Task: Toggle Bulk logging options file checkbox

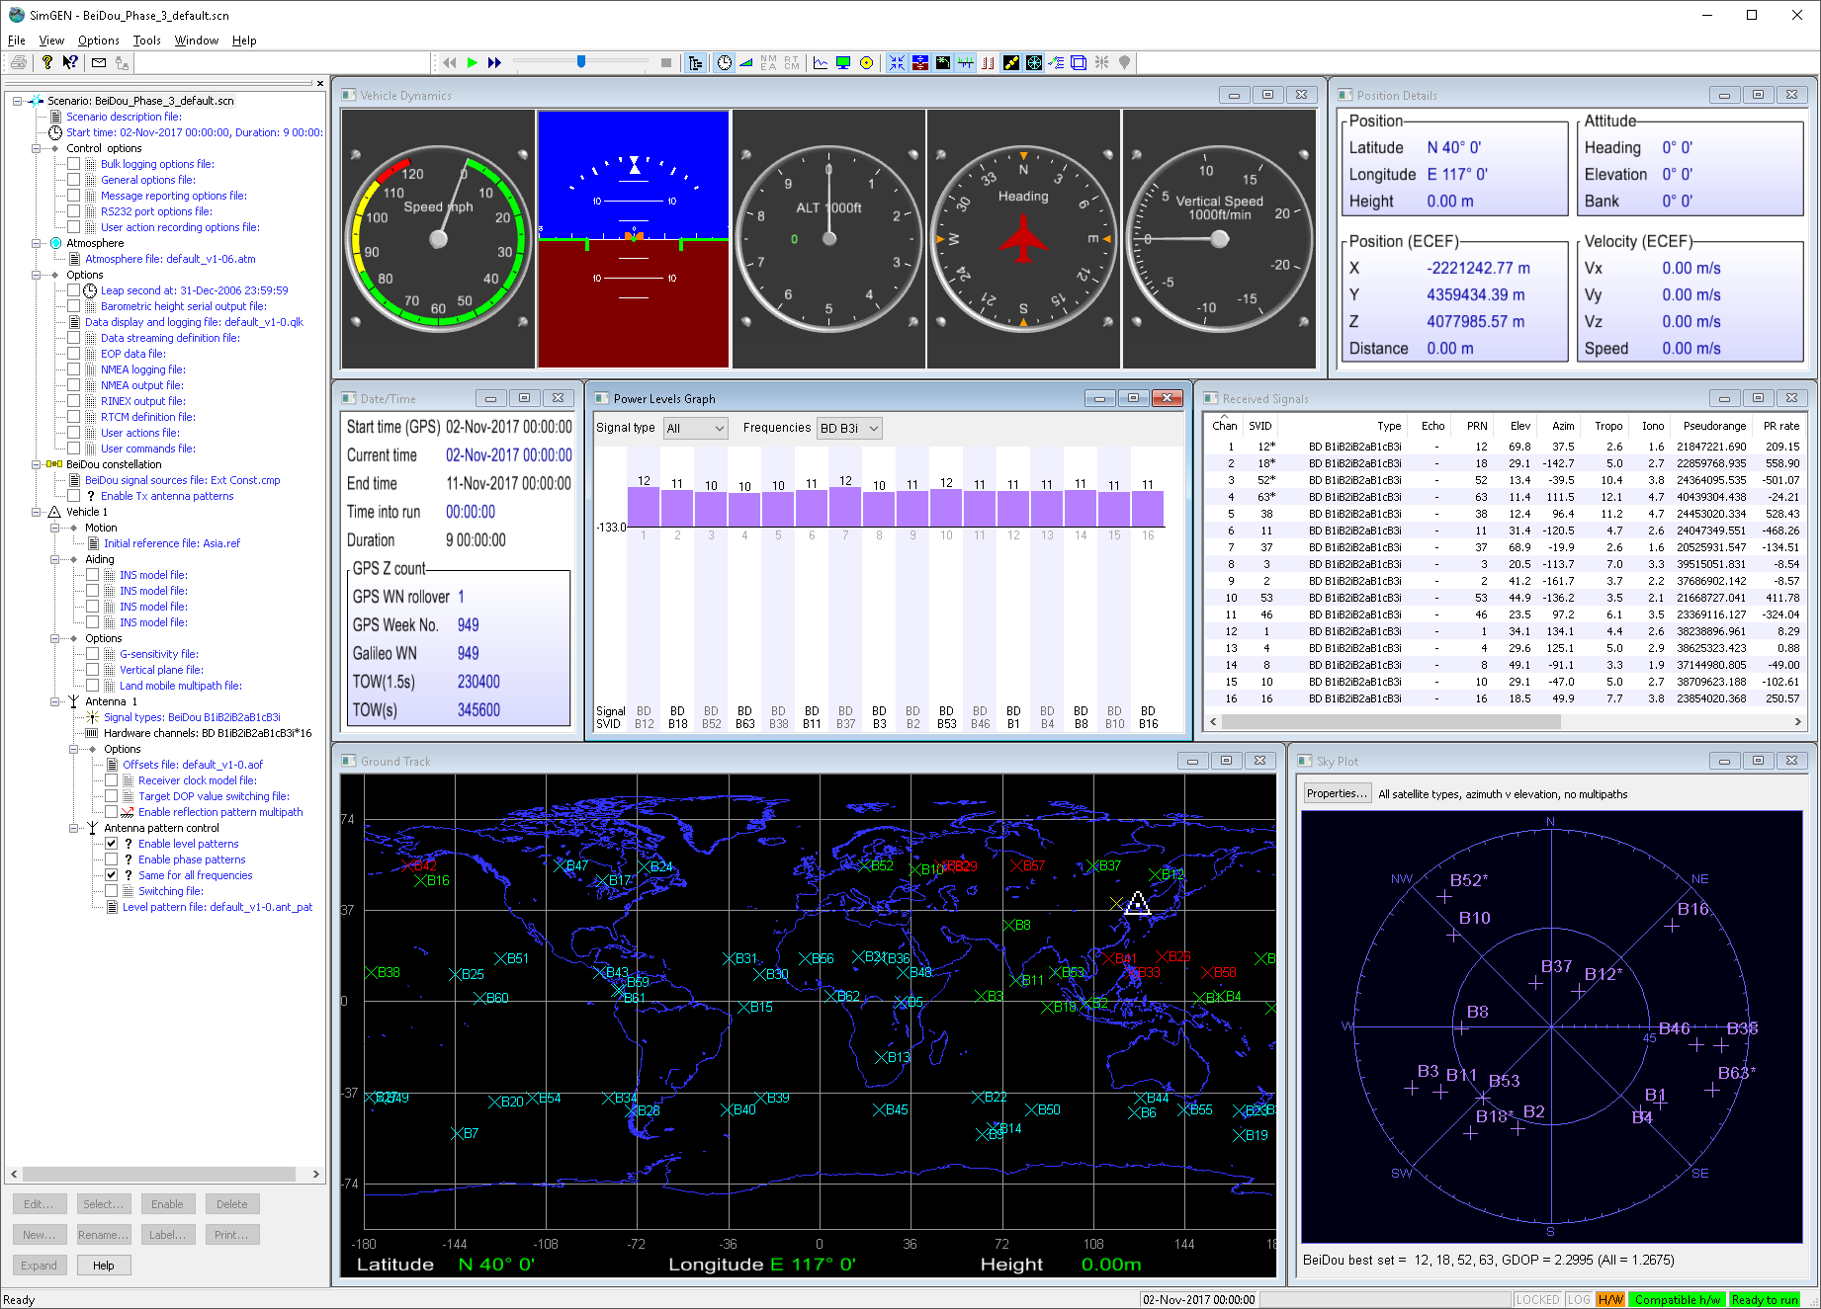Action: click(x=74, y=164)
